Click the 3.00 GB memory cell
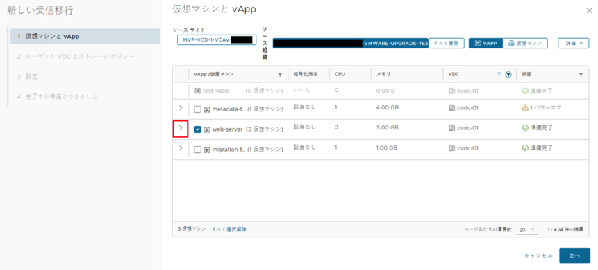Screen dimensions: 598x270 pos(388,128)
